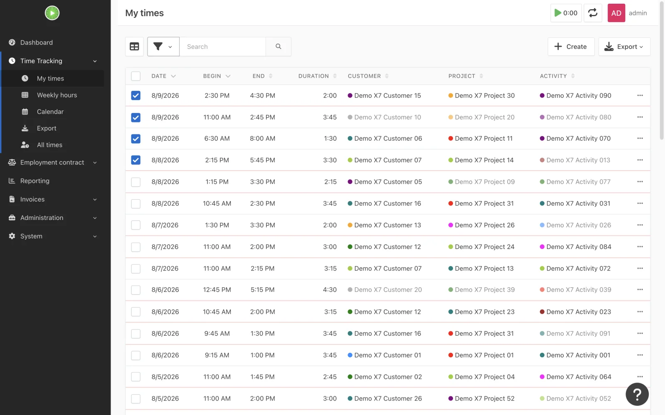Open help via question mark button
The image size is (665, 415).
pos(637,394)
